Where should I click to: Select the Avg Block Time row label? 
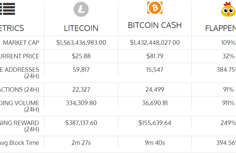pos(20,143)
